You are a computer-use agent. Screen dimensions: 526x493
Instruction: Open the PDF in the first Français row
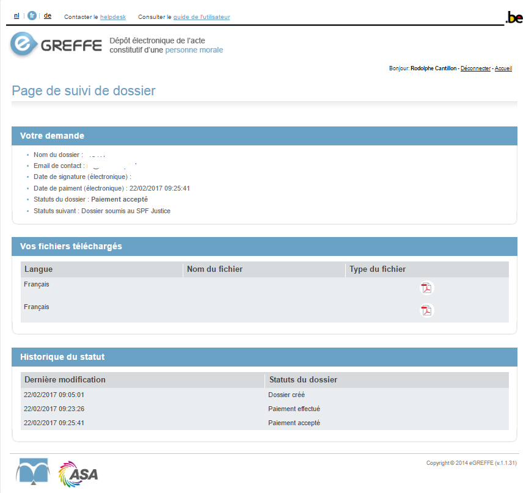[x=426, y=288]
